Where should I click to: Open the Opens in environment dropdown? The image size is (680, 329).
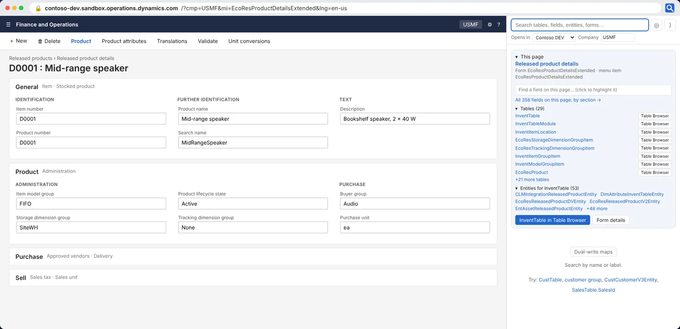click(x=554, y=37)
